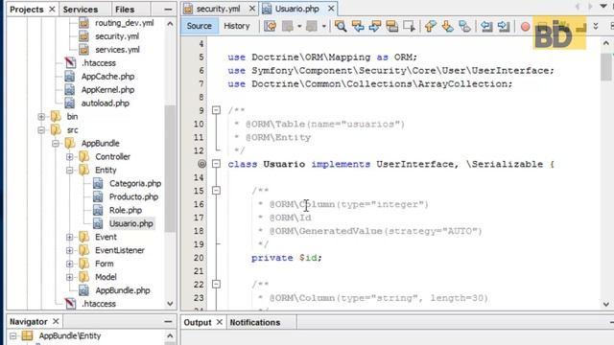Expand the EventListener folder
The width and height of the screenshot is (614, 345).
(x=69, y=250)
